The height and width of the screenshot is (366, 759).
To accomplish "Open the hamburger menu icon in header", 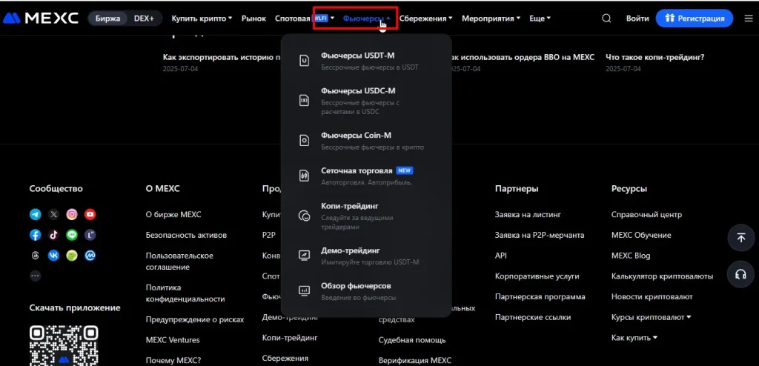I will (x=749, y=19).
